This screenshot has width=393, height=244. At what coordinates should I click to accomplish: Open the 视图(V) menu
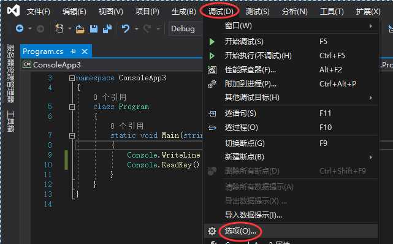point(110,11)
